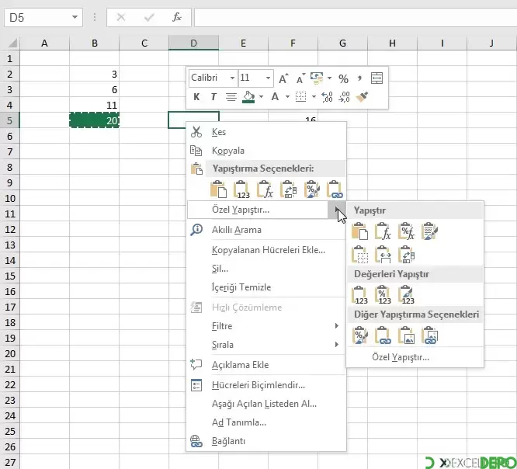Paste values (123) under Yapıştırma Seçenekleri
This screenshot has width=517, height=469.
click(x=242, y=189)
